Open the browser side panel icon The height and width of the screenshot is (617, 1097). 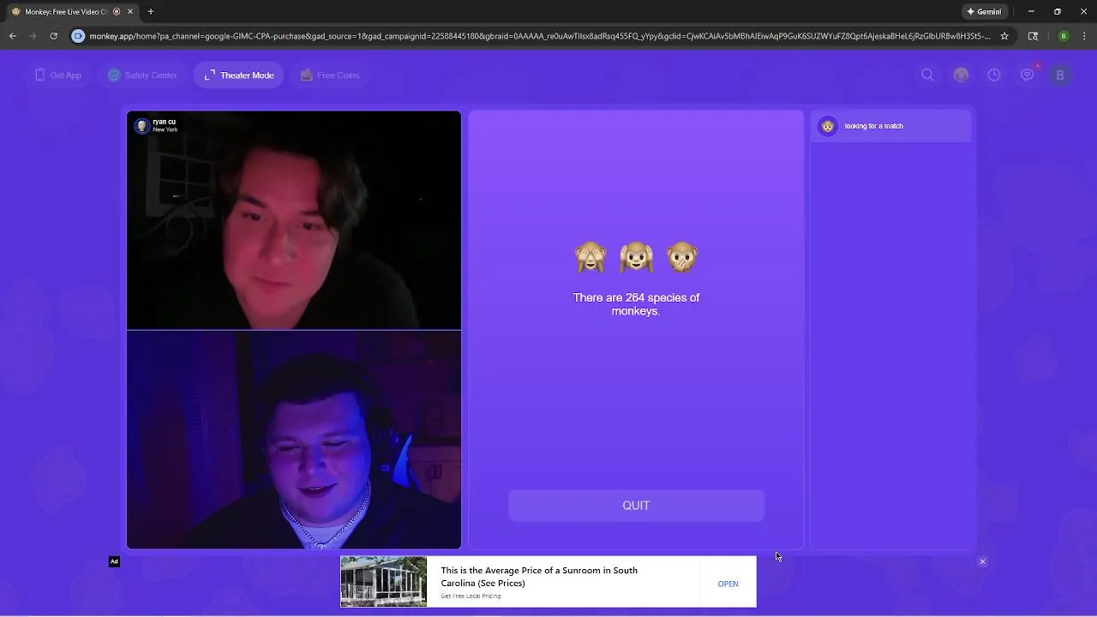pyautogui.click(x=1033, y=36)
